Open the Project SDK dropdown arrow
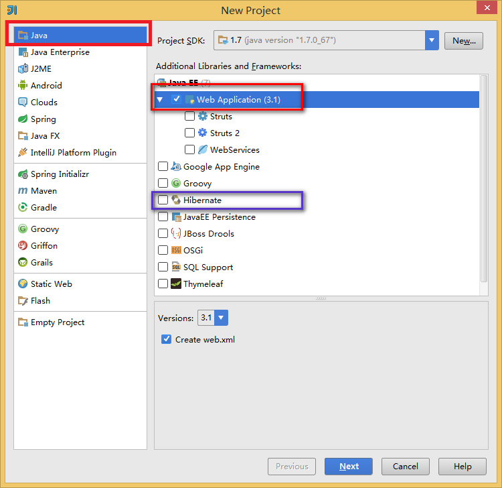 click(x=432, y=40)
